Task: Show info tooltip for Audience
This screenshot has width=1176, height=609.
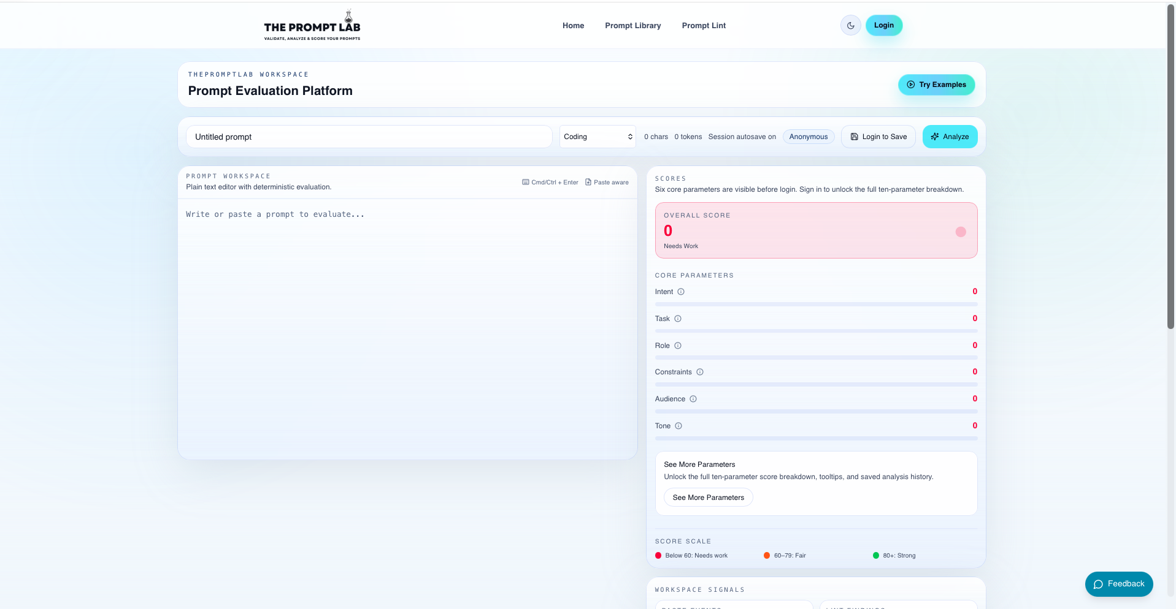Action: (693, 399)
